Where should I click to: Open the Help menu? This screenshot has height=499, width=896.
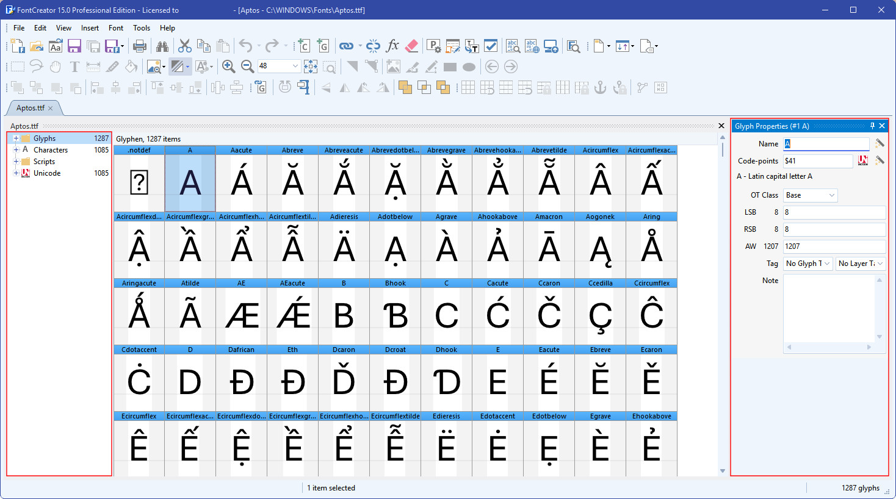167,28
